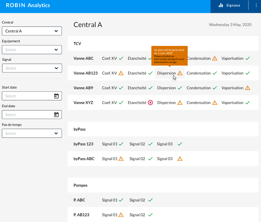Click Vanne AB9 Coef. KV check icon
Viewport: 261px width, 222px height.
pos(121,88)
